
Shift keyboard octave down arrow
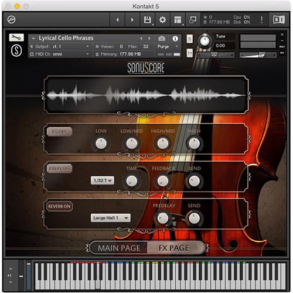coord(11,282)
